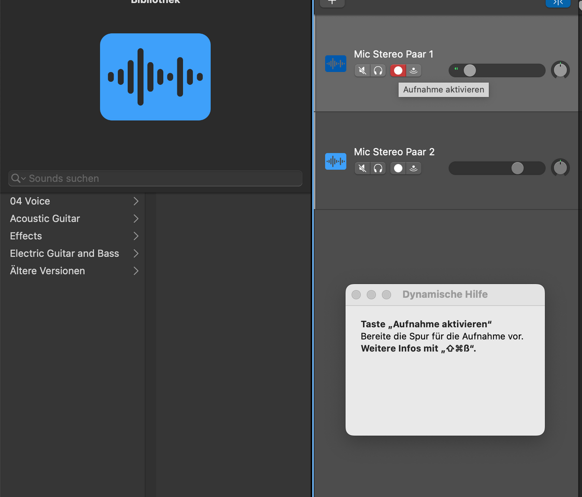This screenshot has width=582, height=497.
Task: Click the 'Bereite die Spur' help description
Action: coord(442,337)
